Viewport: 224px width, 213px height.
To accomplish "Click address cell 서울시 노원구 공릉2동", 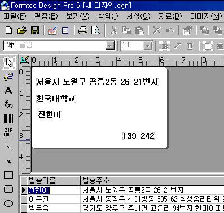I will 152,190.
